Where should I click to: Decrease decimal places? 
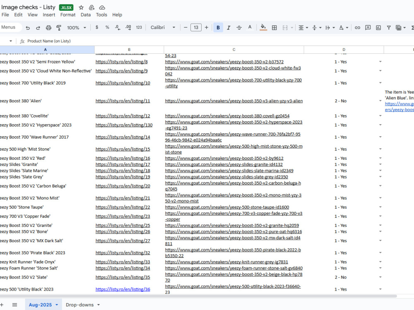point(118,27)
